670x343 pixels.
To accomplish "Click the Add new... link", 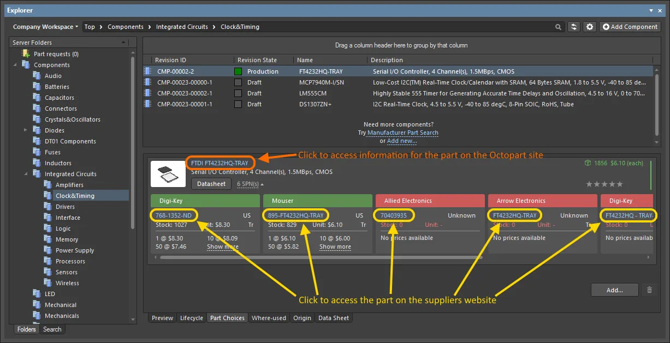I will tap(402, 141).
